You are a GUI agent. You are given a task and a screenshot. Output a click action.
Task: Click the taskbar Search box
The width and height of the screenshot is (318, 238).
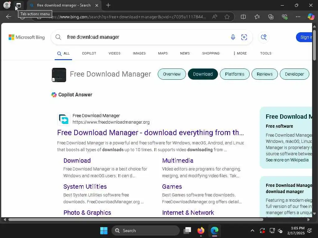(146, 231)
